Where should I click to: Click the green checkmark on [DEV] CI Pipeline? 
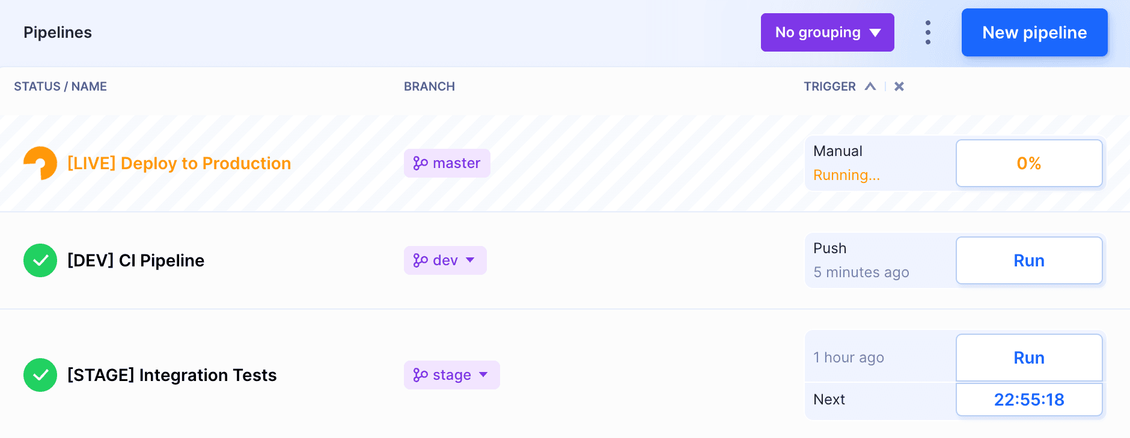[x=40, y=260]
